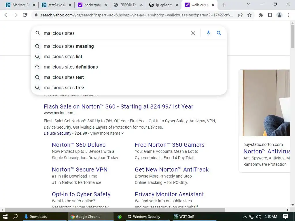Close the test9.exe tab
Screen dimensions: 295x221
tap(70, 5)
